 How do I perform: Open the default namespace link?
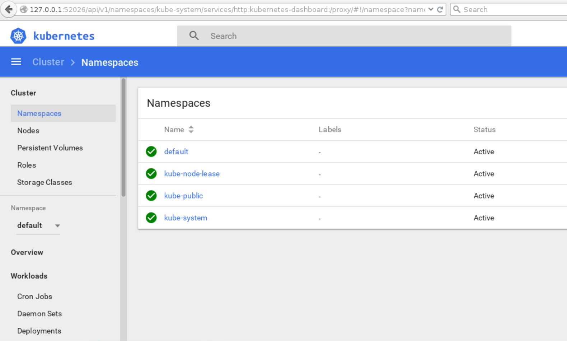[x=176, y=151]
